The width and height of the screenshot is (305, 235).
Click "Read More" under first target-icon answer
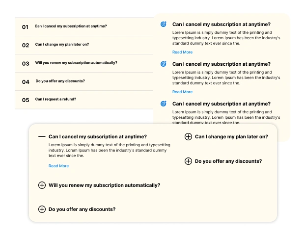pyautogui.click(x=182, y=52)
